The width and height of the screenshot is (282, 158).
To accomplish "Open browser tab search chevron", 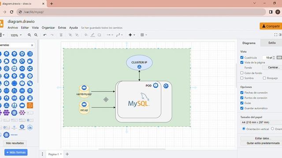I will click(255, 3).
